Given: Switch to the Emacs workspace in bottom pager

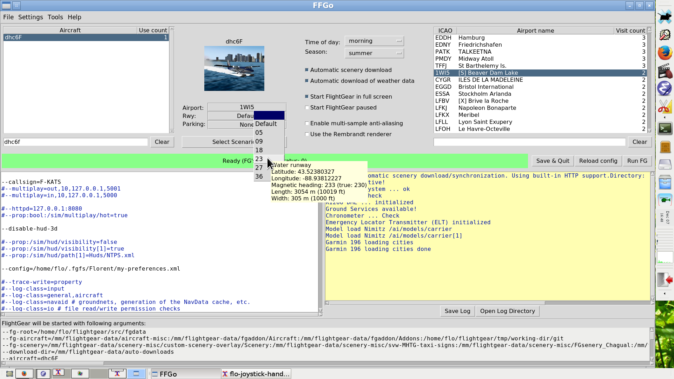Looking at the screenshot, I should [43, 373].
